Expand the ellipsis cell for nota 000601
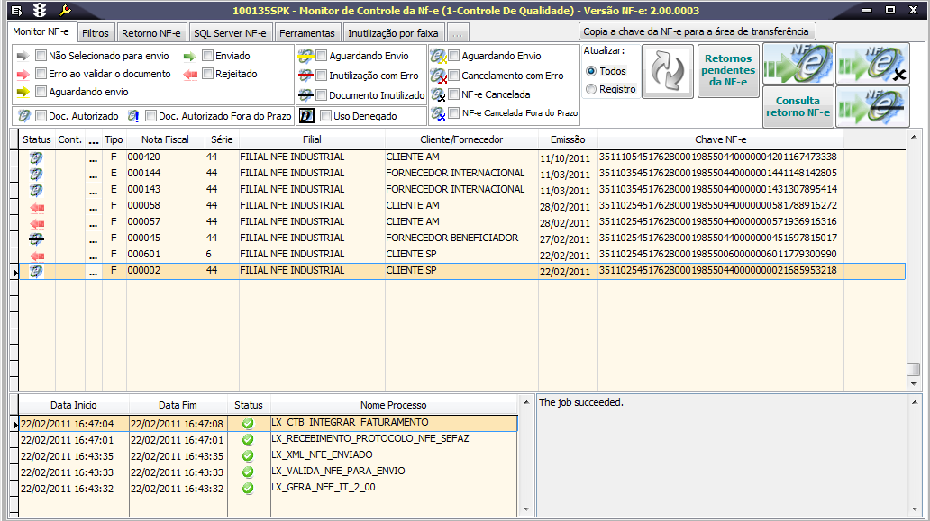The width and height of the screenshot is (930, 521). 94,255
